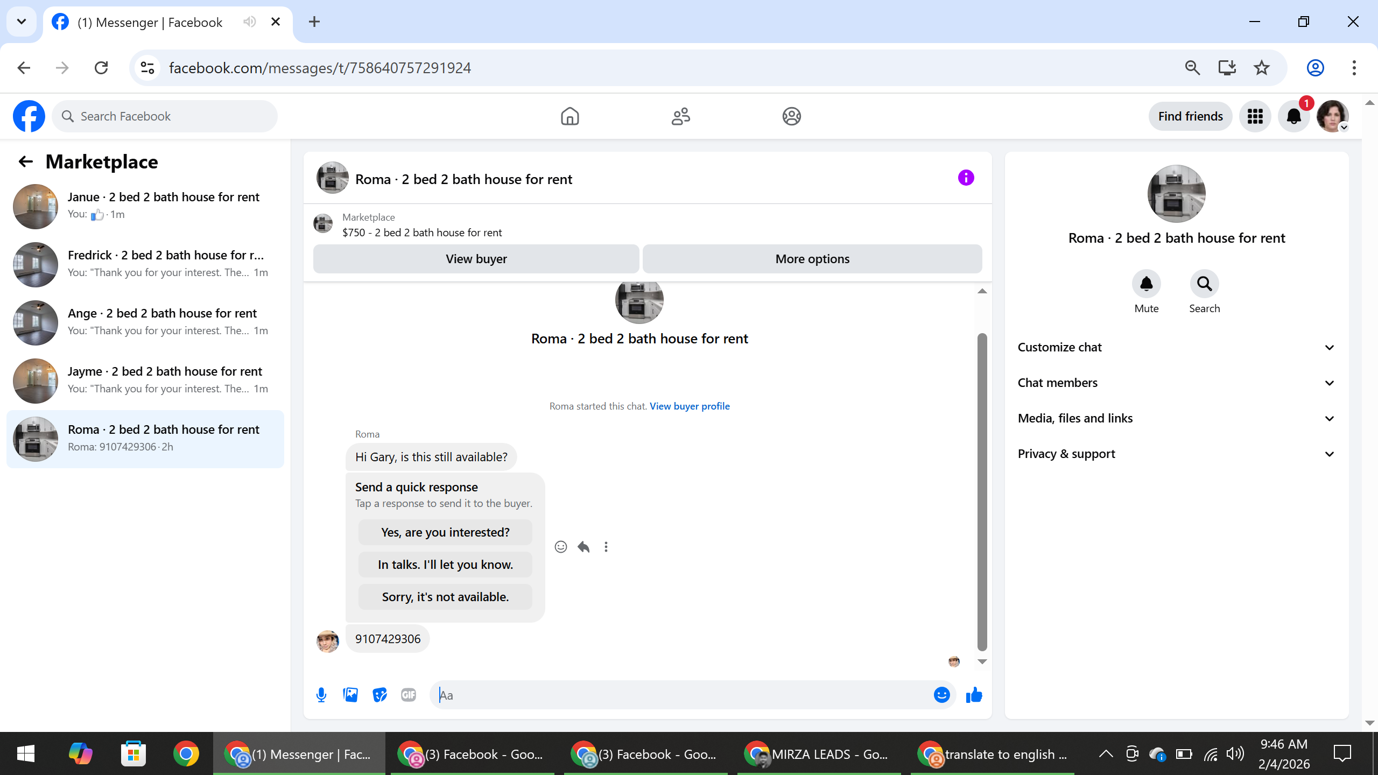Viewport: 1378px width, 775px height.
Task: Mute this conversation
Action: coord(1146,284)
